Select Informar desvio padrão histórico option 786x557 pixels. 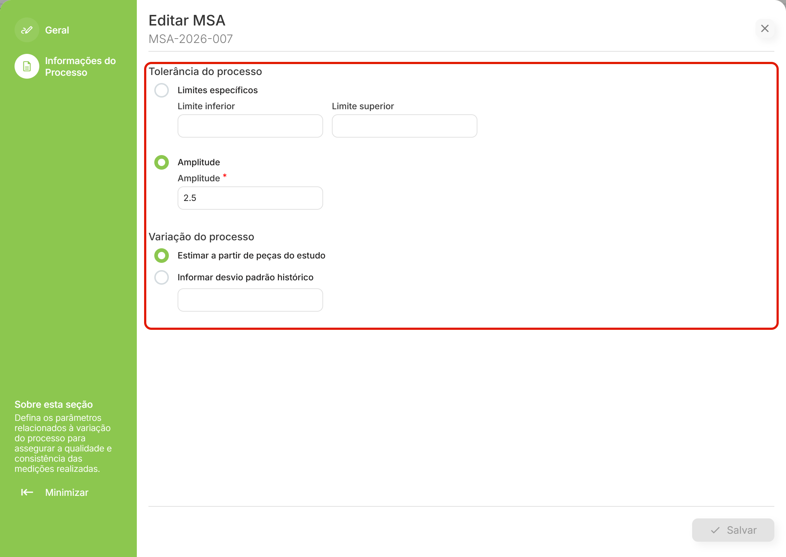162,277
